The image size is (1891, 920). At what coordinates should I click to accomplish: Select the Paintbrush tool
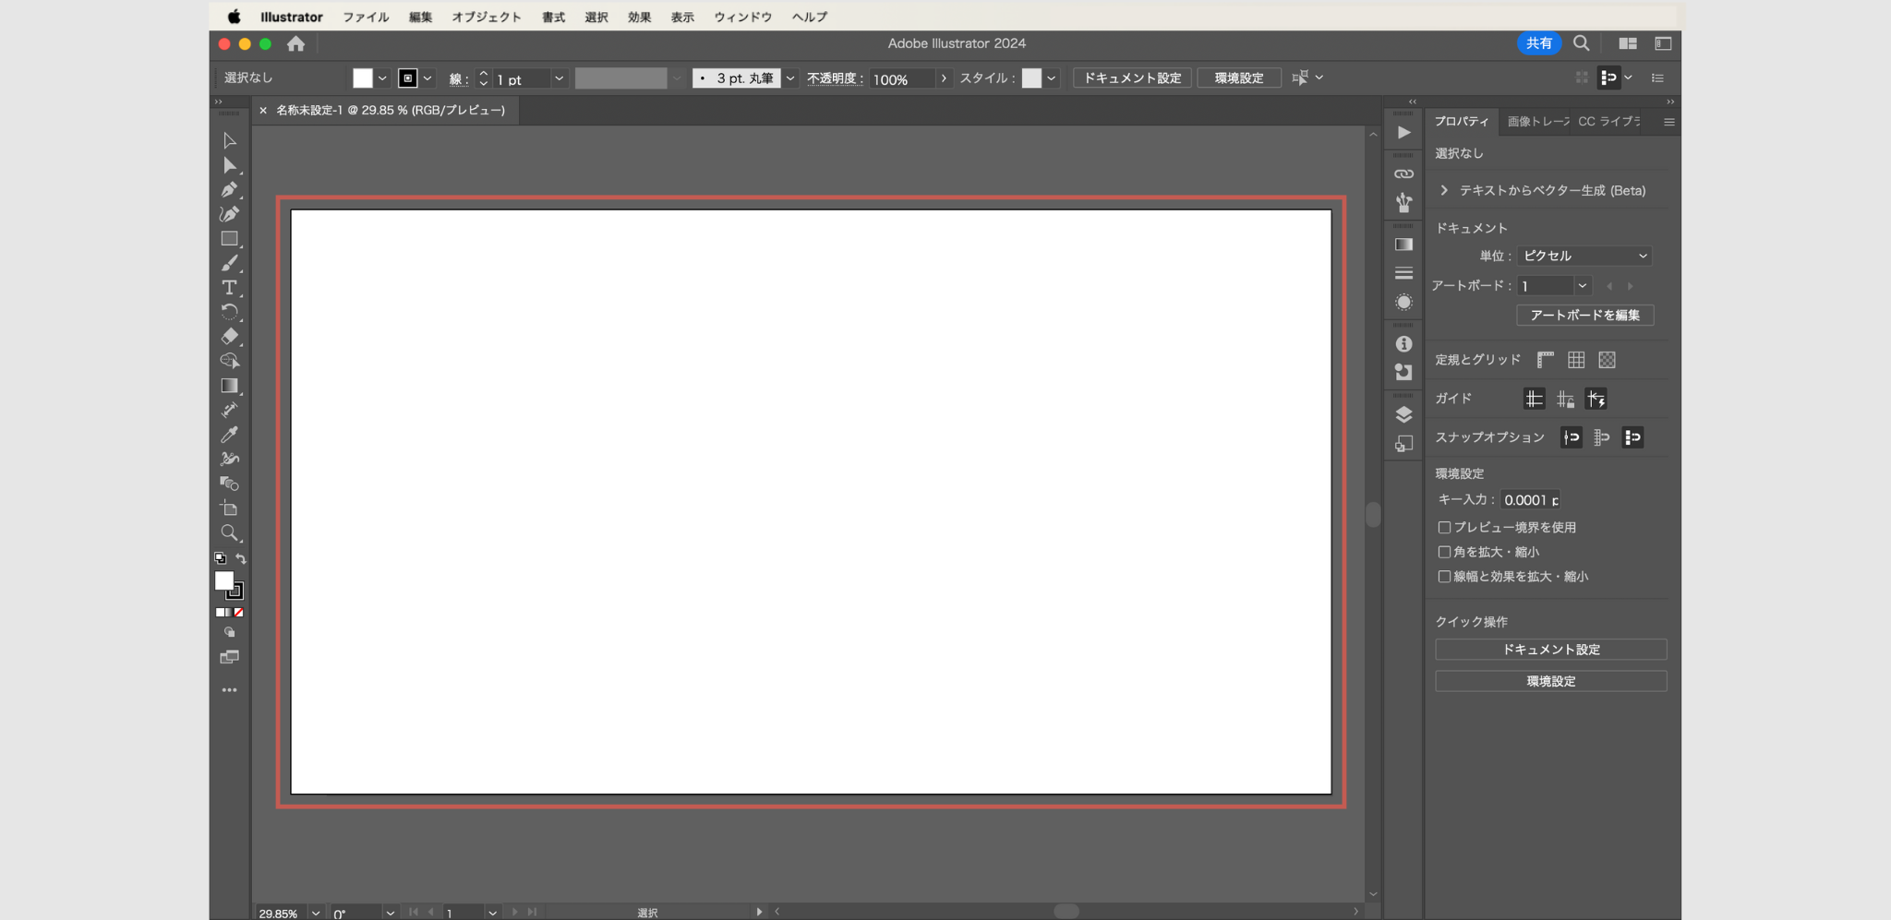click(229, 263)
